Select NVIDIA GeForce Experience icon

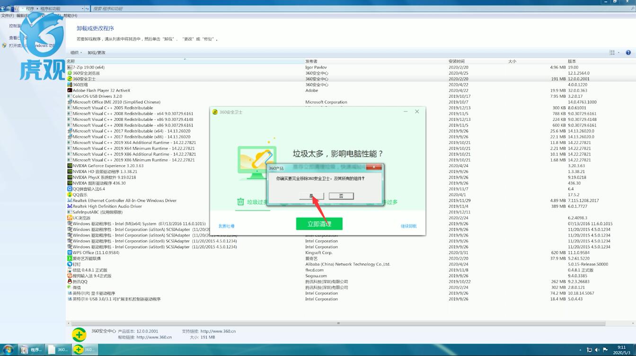coord(70,166)
